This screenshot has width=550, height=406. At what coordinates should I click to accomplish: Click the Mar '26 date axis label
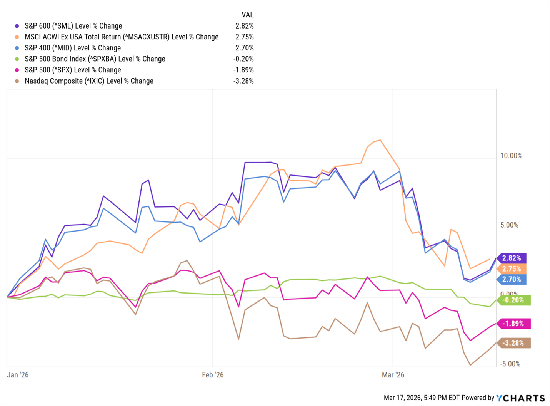(x=393, y=375)
